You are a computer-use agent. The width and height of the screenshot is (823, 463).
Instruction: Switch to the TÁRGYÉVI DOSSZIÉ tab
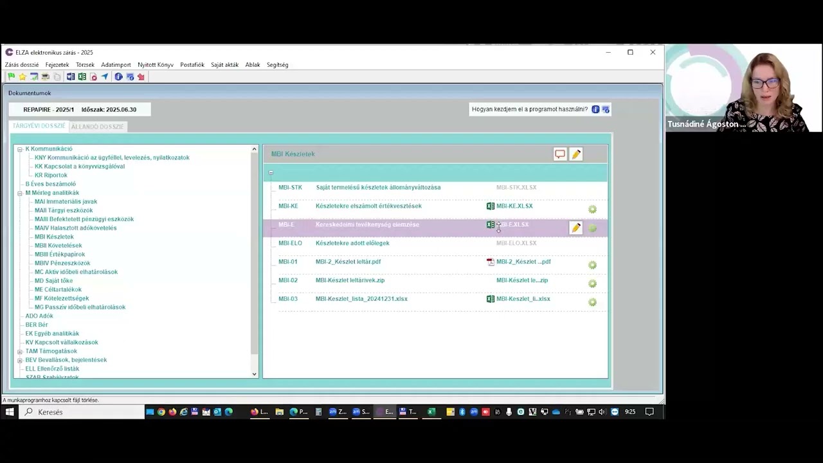[39, 126]
